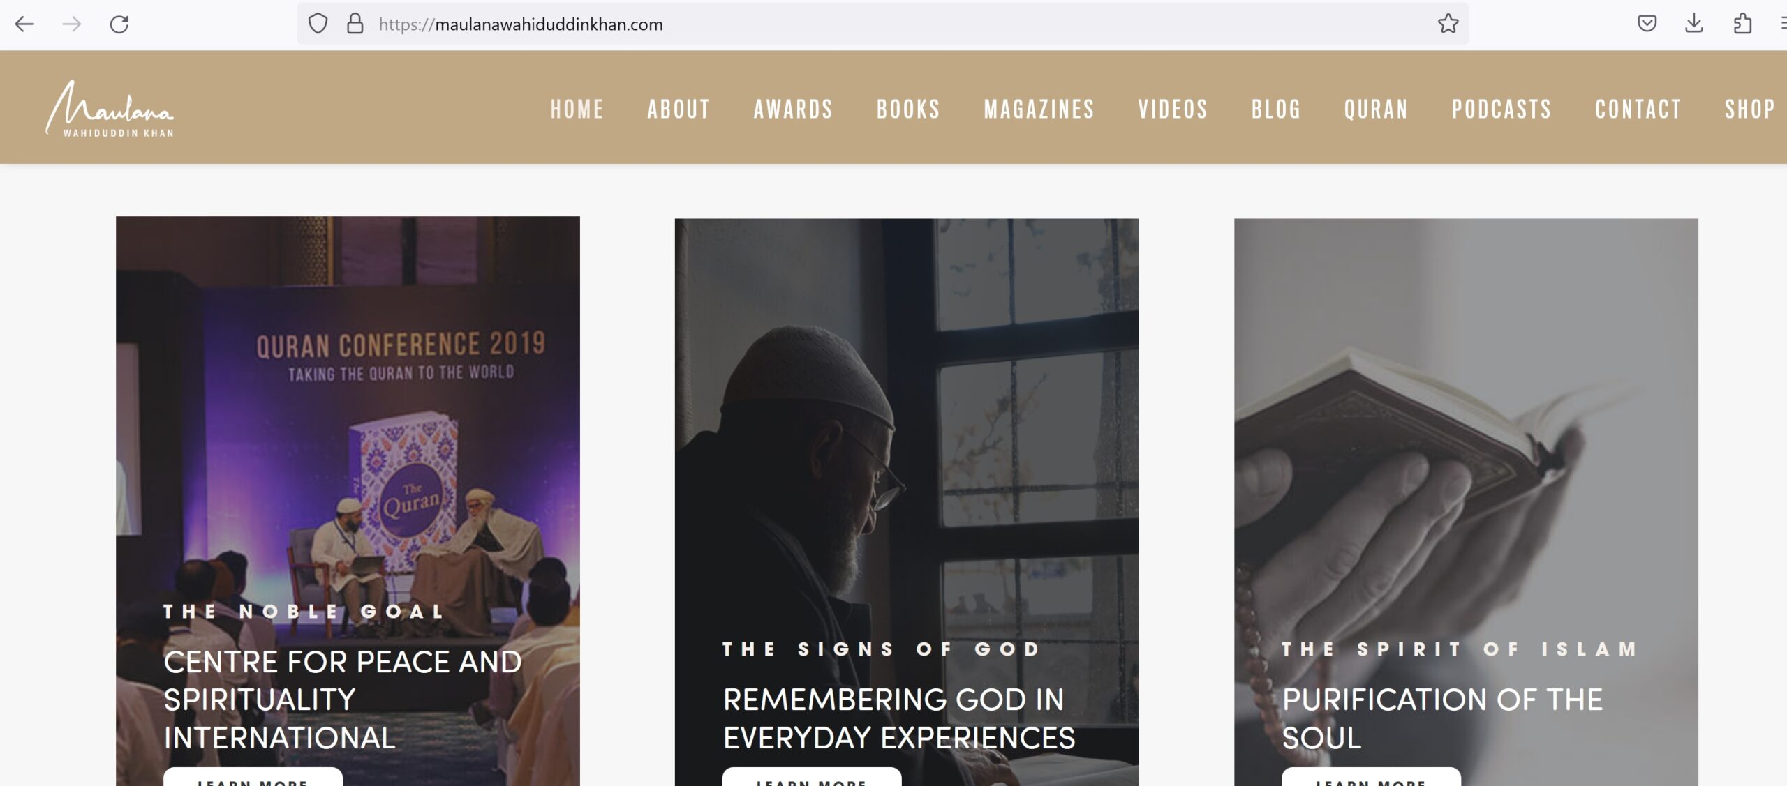Bookmark page with the star icon
Screen dimensions: 1787x786
1448,24
